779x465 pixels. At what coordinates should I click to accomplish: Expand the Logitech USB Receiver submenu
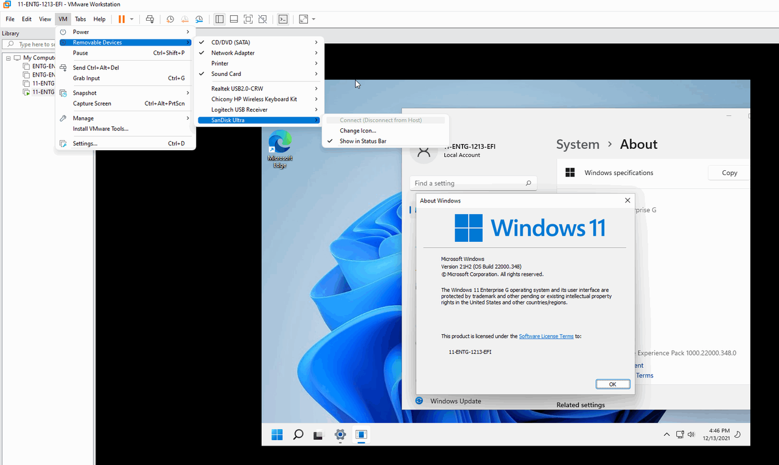[259, 109]
